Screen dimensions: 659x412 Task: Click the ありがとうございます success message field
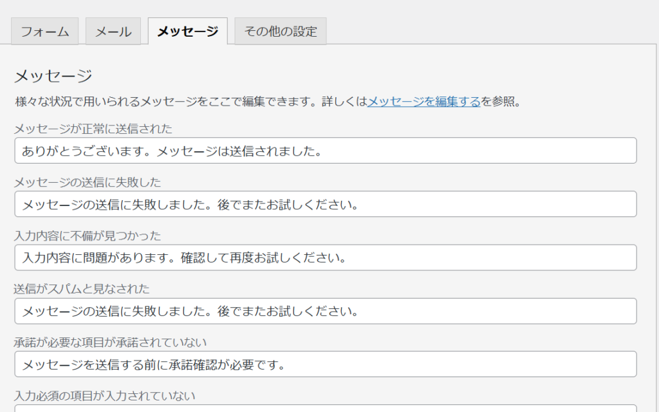point(325,151)
